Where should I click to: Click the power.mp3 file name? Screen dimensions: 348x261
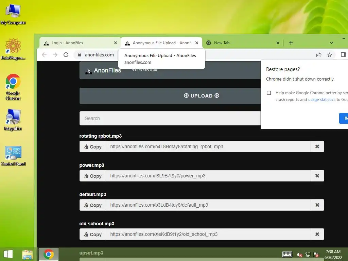tap(92, 166)
